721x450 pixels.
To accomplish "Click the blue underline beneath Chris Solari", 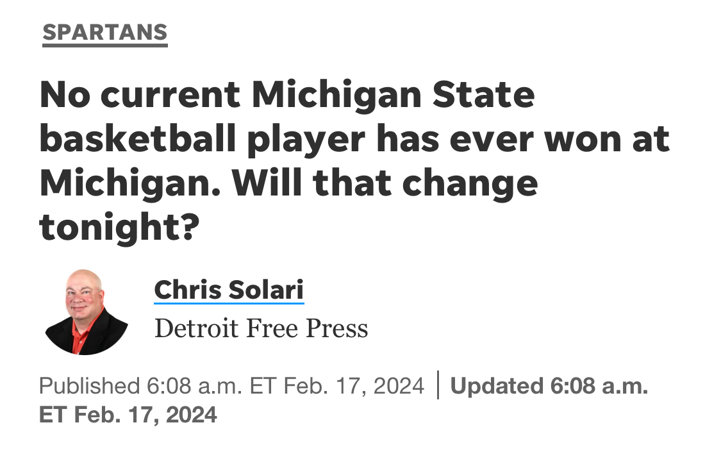I will [x=228, y=303].
